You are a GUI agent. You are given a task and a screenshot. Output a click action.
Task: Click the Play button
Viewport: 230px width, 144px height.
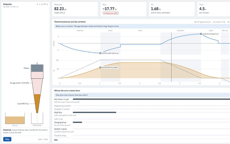pyautogui.click(x=7, y=139)
